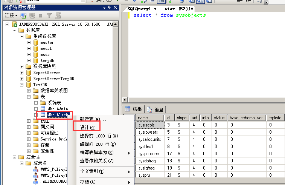285x185 pixels.
Task: Open 存储(A) submenu in context menu
Action: [x=101, y=182]
